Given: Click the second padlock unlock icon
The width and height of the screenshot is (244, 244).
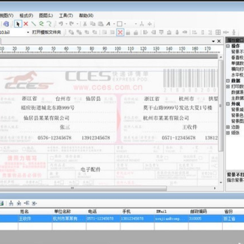Looking at the screenshot, I should click(136, 33).
